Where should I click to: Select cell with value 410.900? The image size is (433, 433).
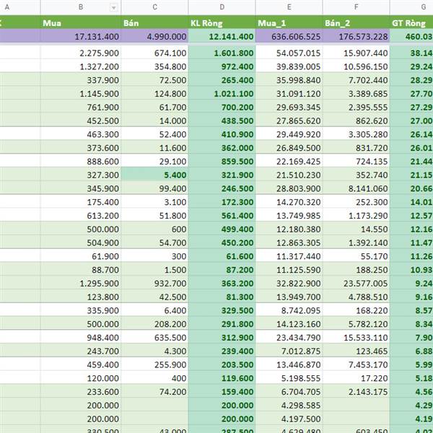pos(222,134)
